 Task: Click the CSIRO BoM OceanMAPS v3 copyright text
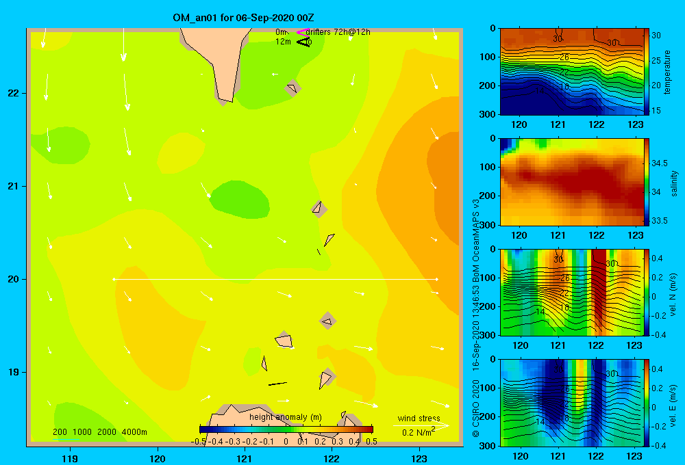(476, 318)
